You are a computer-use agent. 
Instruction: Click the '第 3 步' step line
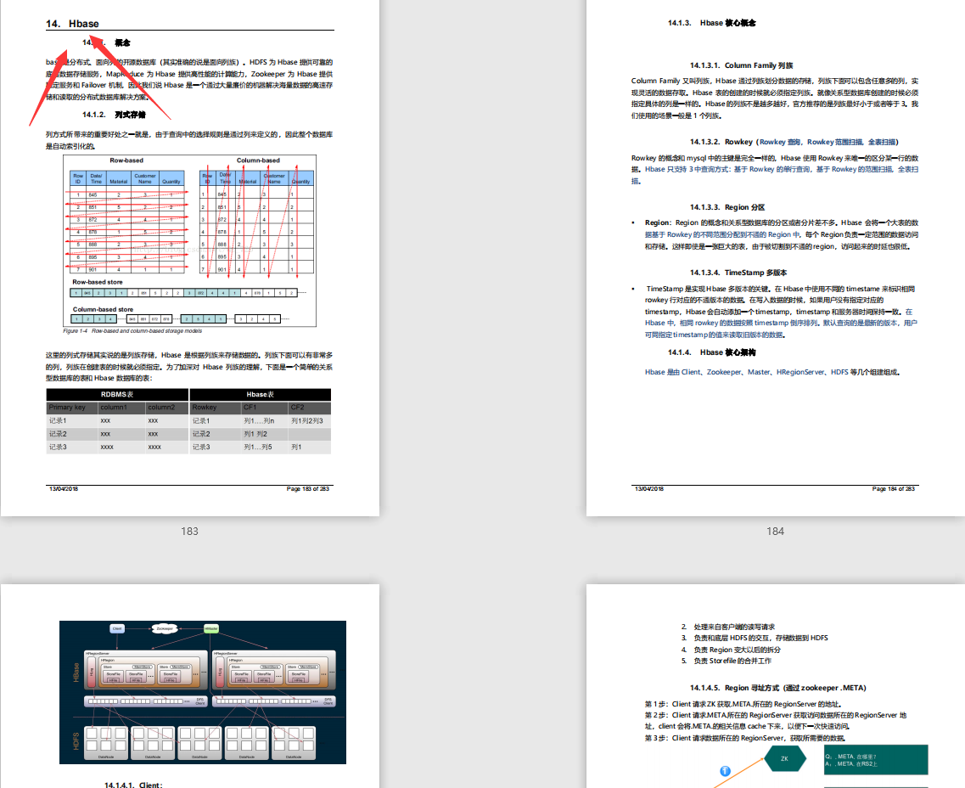pos(745,738)
